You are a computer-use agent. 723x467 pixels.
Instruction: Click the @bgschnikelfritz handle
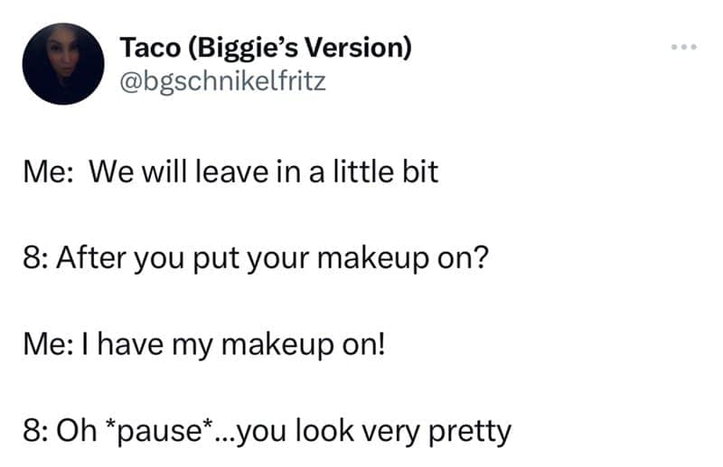click(x=222, y=82)
